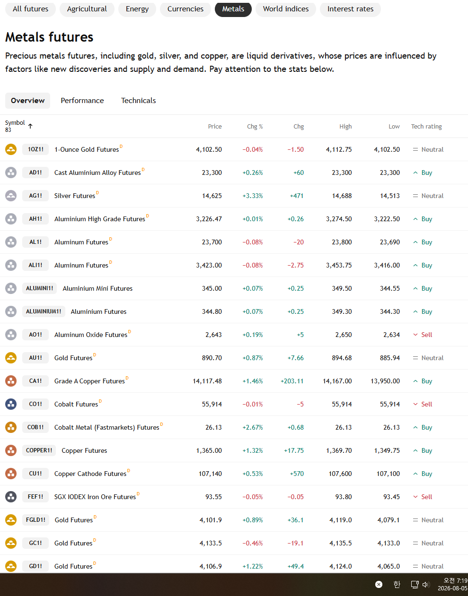
Task: Switch to the Performance tab
Action: click(82, 101)
